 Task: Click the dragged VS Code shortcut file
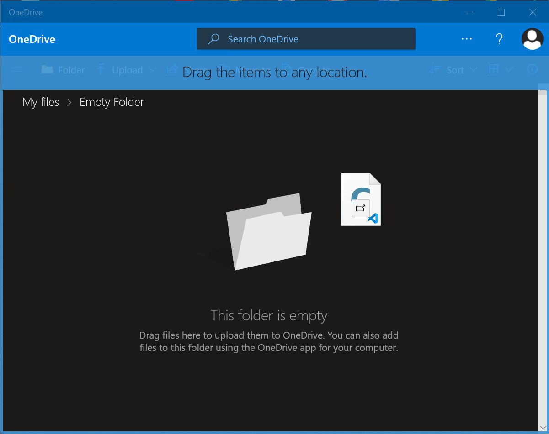tap(361, 199)
